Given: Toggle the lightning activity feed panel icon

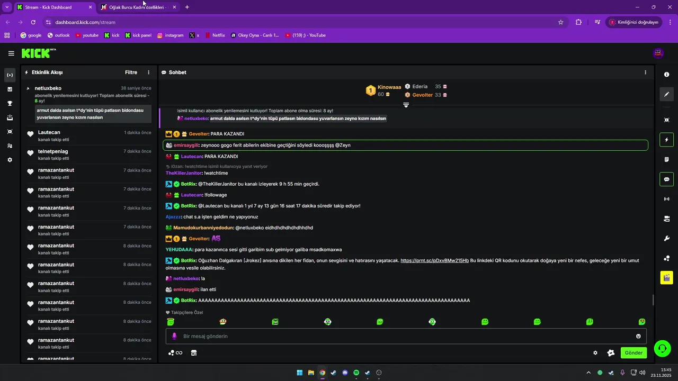Looking at the screenshot, I should [x=666, y=140].
